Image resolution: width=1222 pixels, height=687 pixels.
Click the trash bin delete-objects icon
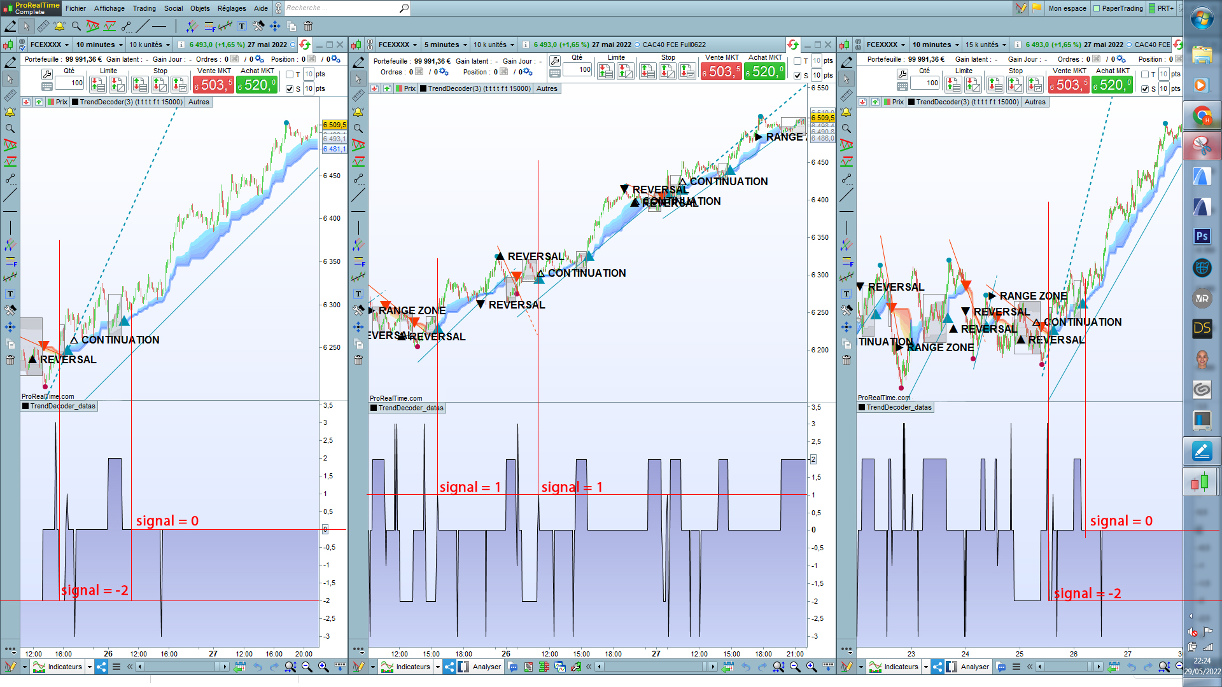click(x=308, y=27)
